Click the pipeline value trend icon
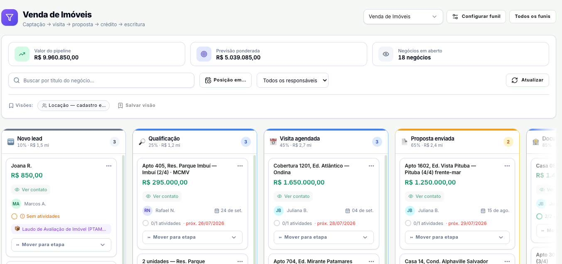Image resolution: width=562 pixels, height=264 pixels. click(x=22, y=54)
